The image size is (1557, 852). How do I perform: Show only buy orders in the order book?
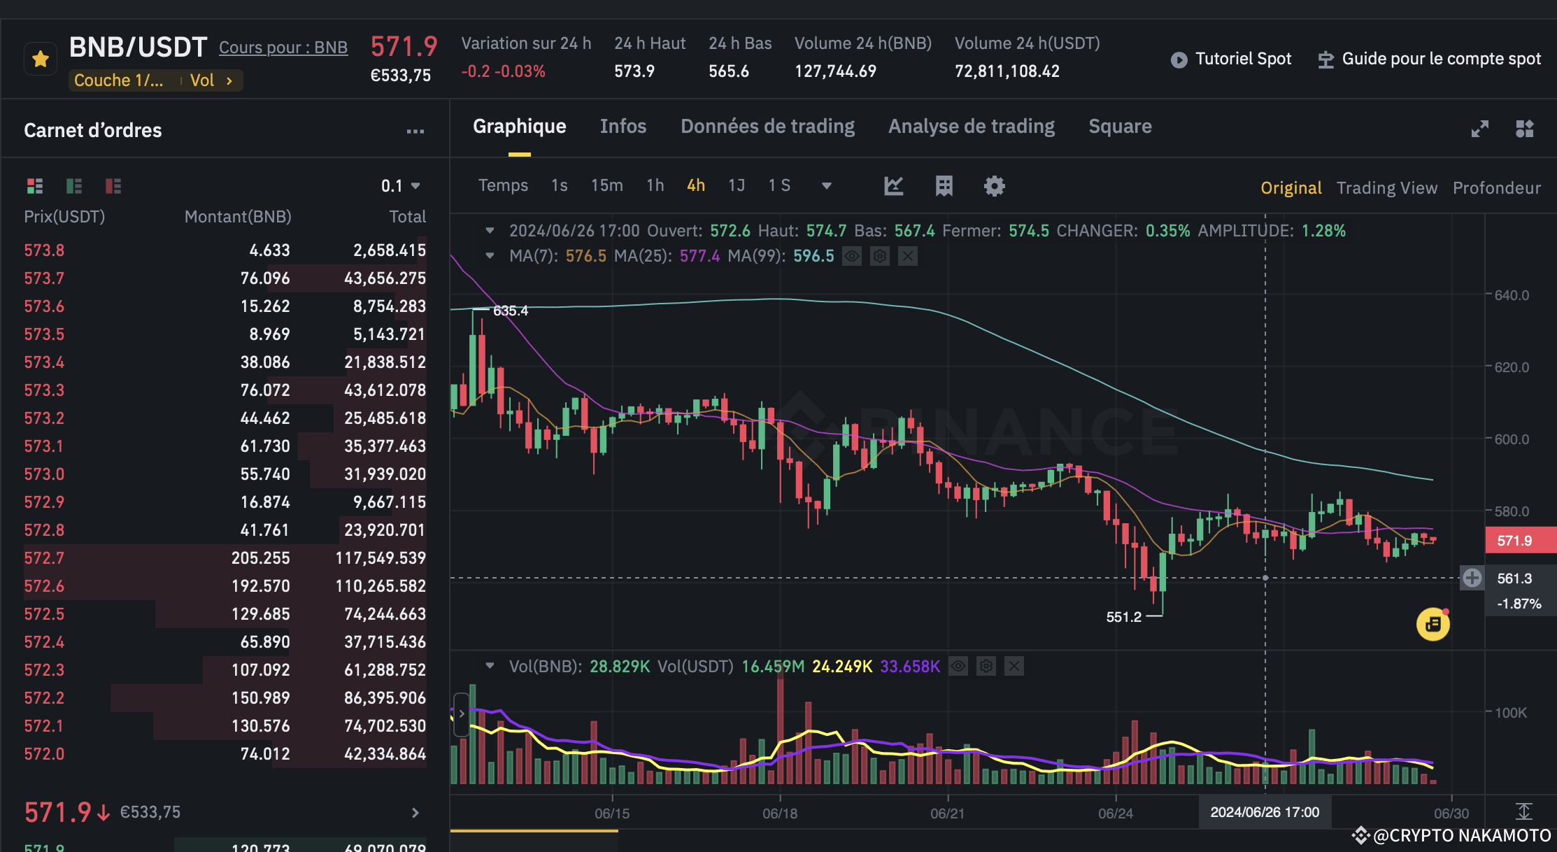[74, 186]
